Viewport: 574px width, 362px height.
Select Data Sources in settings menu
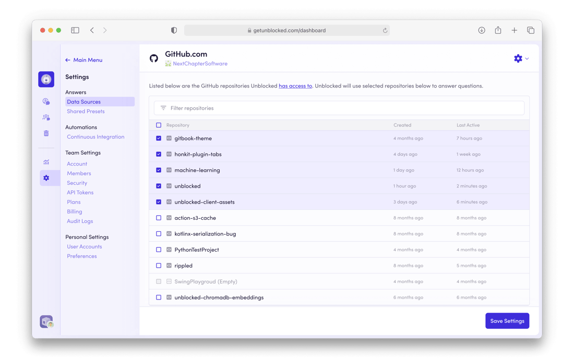coord(100,102)
